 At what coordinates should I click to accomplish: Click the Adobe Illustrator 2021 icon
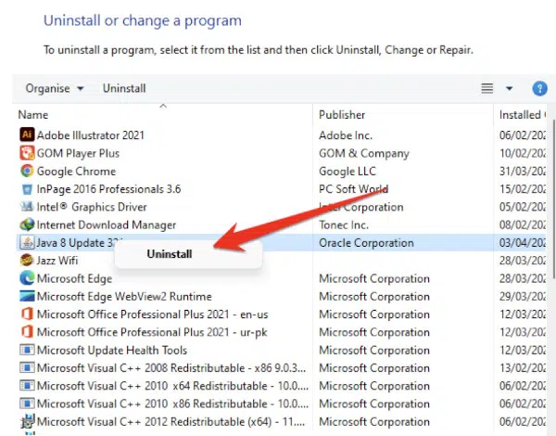coord(27,135)
